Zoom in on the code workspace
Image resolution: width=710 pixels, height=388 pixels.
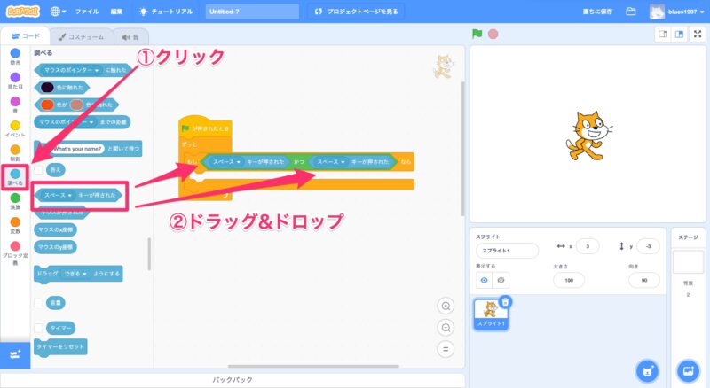tap(446, 306)
